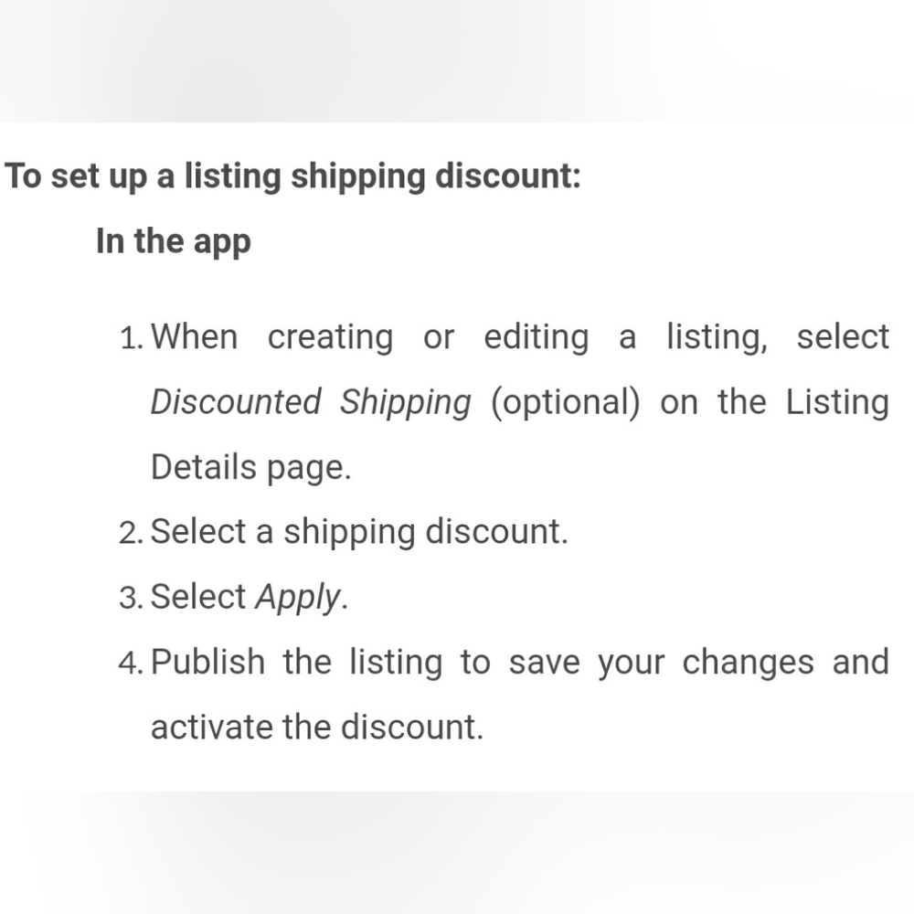Click the list number '2.'

tap(133, 533)
